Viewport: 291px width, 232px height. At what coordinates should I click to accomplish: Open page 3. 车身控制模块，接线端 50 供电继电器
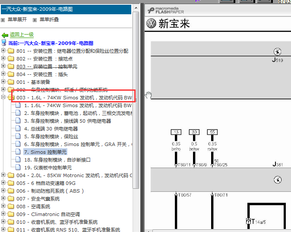(68, 121)
